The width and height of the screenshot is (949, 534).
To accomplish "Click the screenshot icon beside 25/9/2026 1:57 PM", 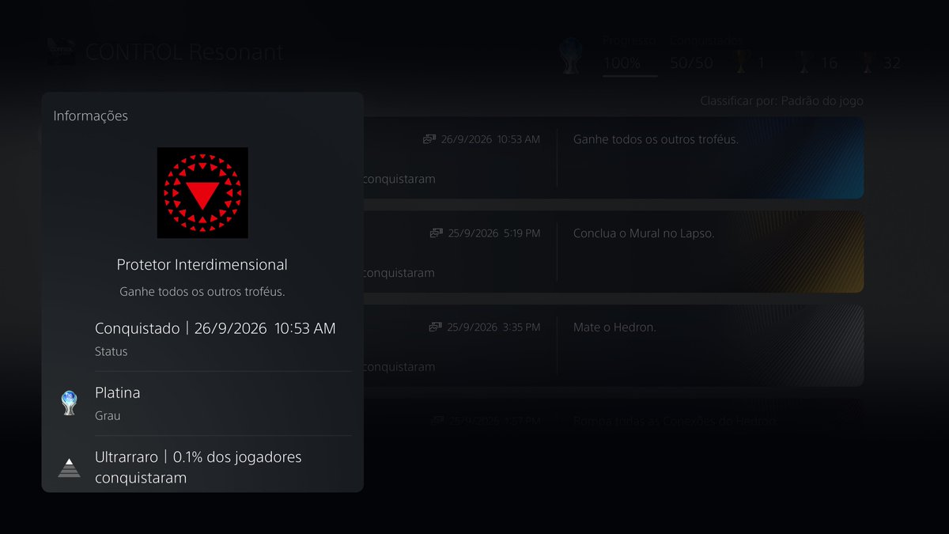I will [436, 421].
